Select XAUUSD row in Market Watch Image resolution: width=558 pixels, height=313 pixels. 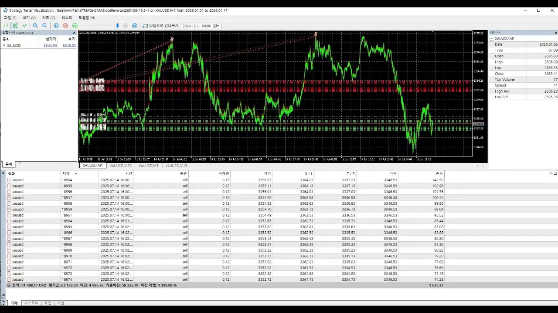tap(39, 45)
